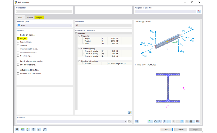Check Result intermediate points... option
Screen dimensions: 217x133
[18, 61]
